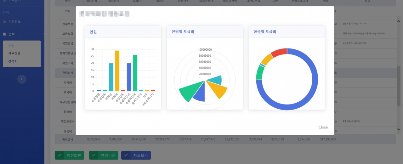403x164 pixels.
Task: Click the value 78,329,377 in 총도급비 row
Action: (x=162, y=139)
